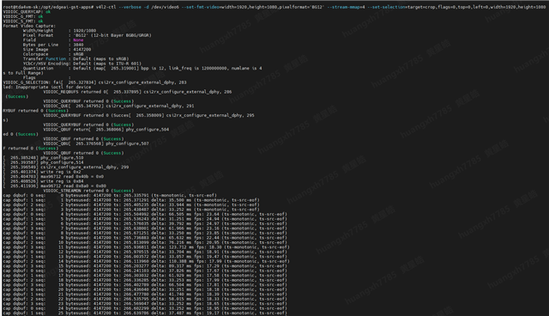Click the capture line with fps 18.65
549x316 pixels.
[x=145, y=304]
